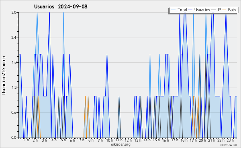
Task: Click the '12 h' x-axis label
Action: (128, 140)
